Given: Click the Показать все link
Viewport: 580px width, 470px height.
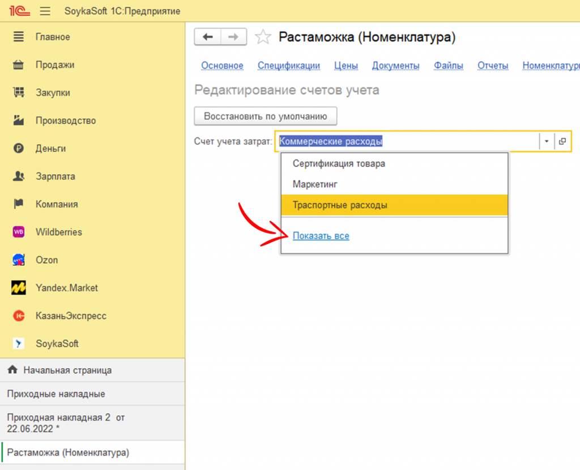Looking at the screenshot, I should (x=321, y=236).
